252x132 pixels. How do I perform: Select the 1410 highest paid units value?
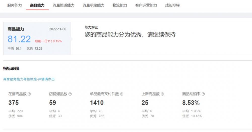click(97, 103)
